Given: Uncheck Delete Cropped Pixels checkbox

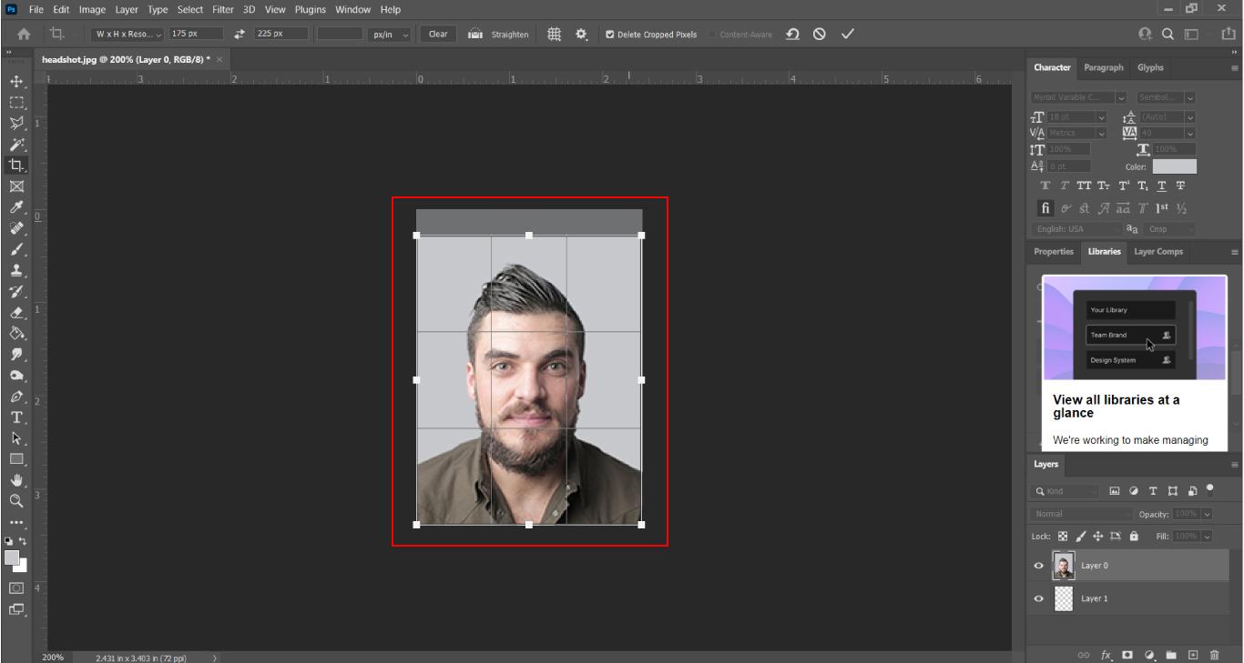Looking at the screenshot, I should tap(609, 35).
